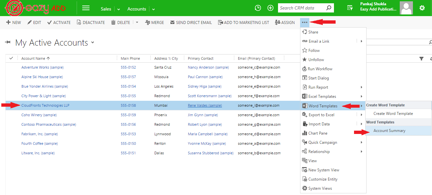Click EDIT in the command bar
The image size is (432, 195).
click(34, 23)
